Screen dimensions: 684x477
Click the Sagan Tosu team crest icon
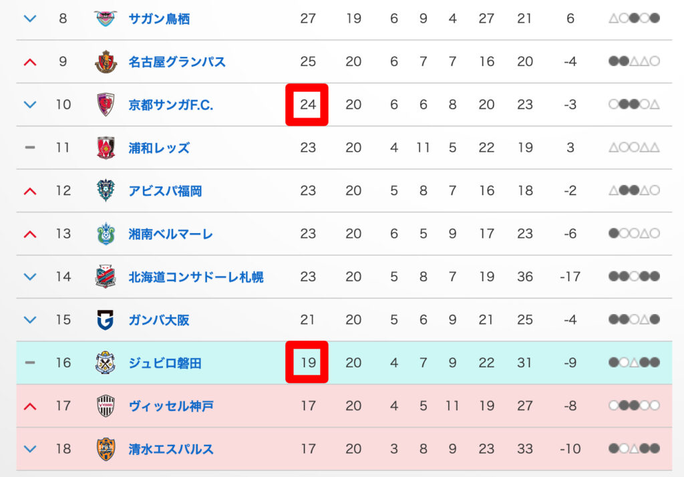106,19
